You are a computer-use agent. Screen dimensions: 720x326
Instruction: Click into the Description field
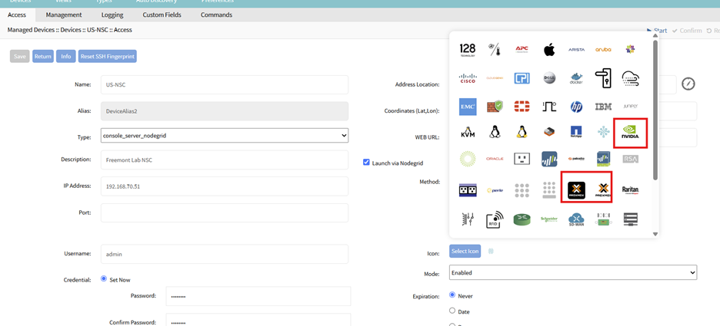(225, 160)
